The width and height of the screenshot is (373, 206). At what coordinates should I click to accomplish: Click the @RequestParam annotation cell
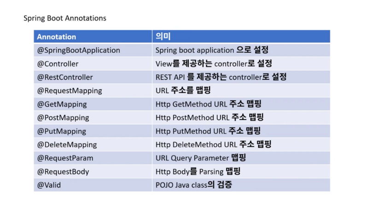(x=93, y=158)
